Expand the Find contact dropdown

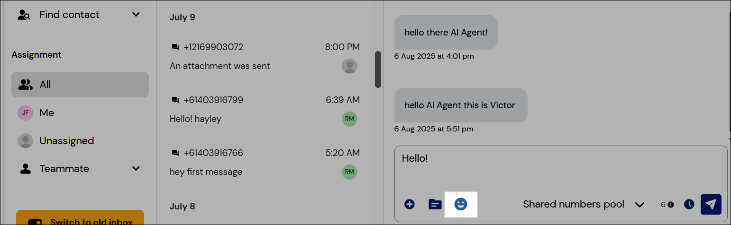136,15
